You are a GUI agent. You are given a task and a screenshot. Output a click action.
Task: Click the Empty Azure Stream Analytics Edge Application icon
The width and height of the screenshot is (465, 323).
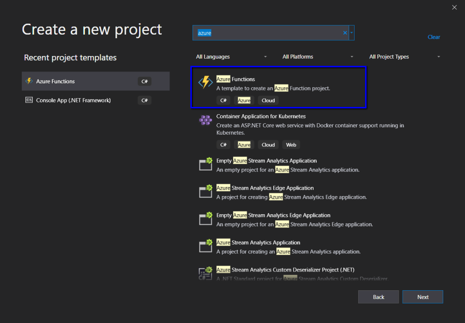(206, 218)
